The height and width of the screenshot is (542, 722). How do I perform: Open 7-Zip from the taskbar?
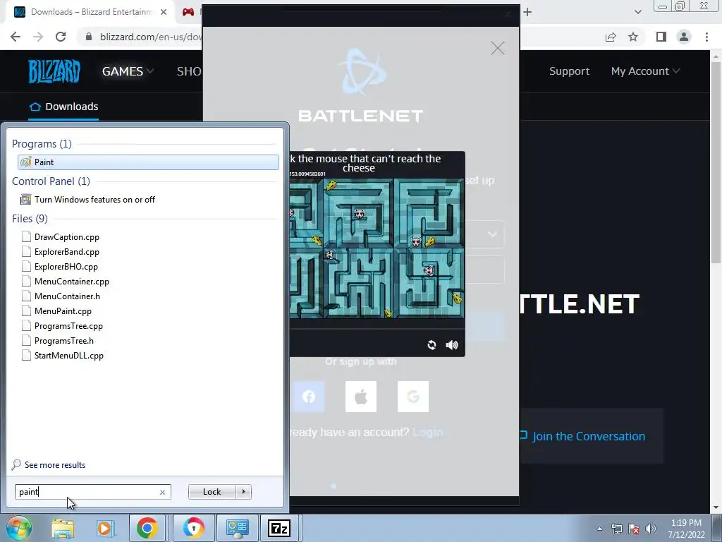coord(279,528)
